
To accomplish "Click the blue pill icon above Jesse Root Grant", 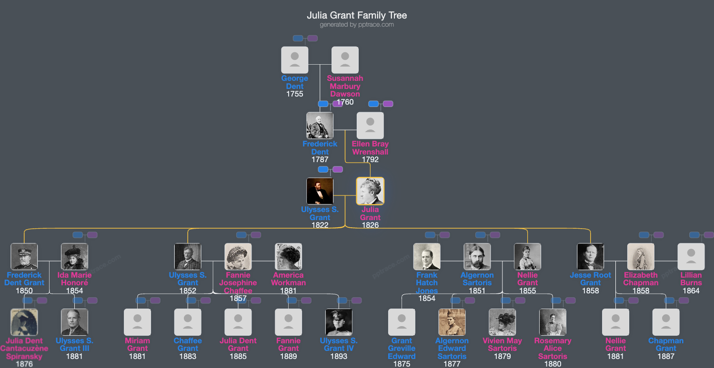I will click(644, 234).
